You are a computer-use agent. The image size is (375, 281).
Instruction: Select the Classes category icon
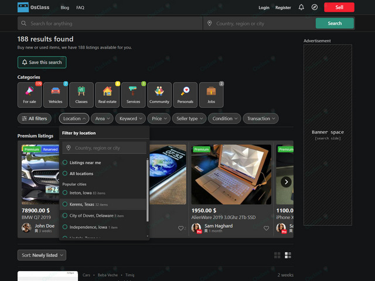[x=81, y=95]
